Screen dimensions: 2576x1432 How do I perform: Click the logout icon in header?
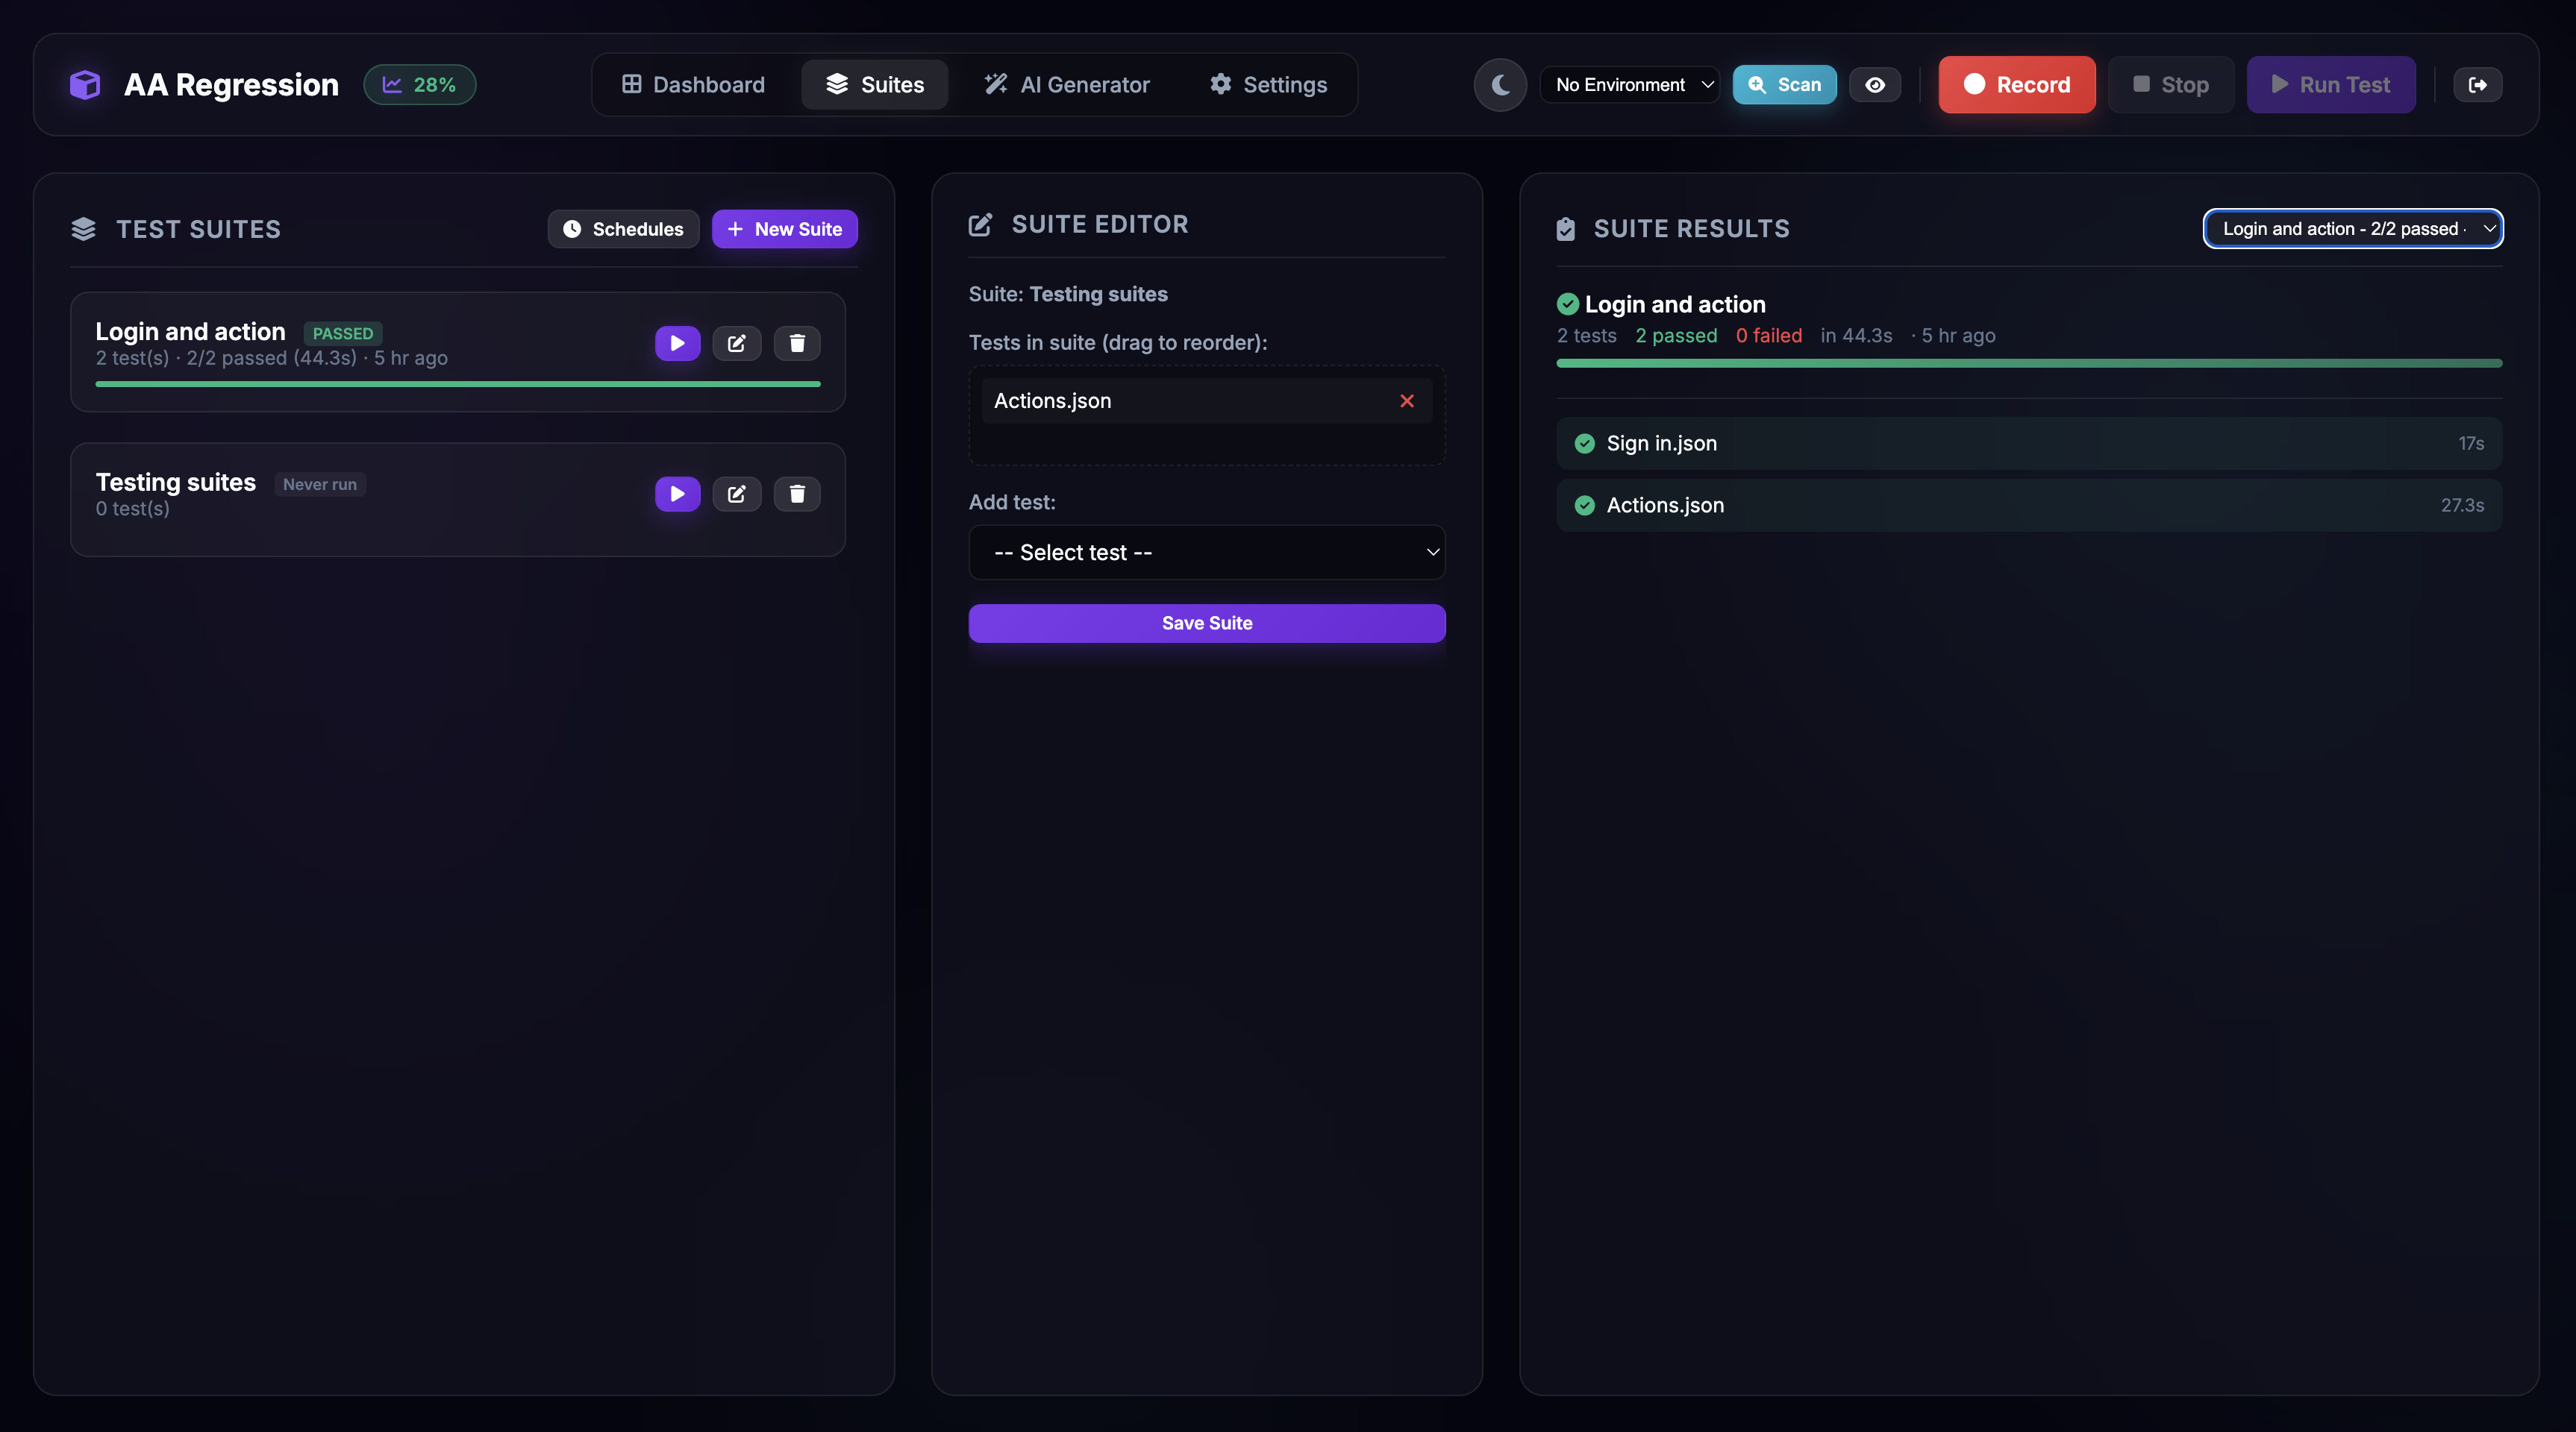pos(2477,85)
